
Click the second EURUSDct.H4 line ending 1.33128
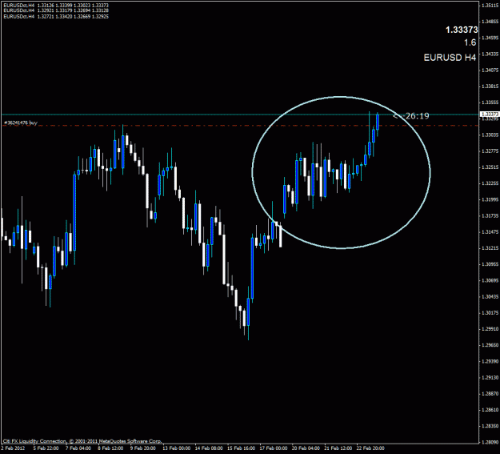[56, 10]
